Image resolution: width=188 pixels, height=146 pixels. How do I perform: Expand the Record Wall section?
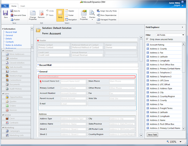click(38, 65)
